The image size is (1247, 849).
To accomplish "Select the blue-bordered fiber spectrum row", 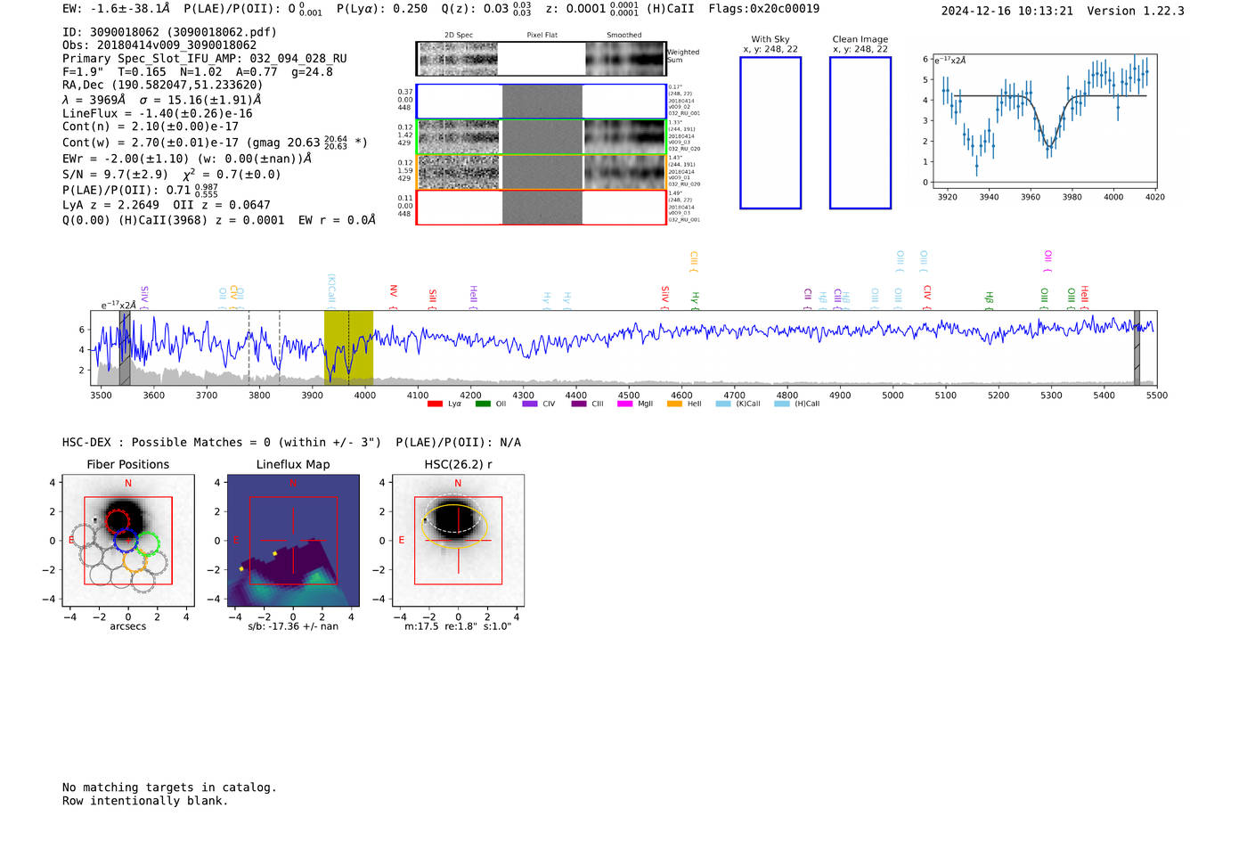I will (x=541, y=102).
